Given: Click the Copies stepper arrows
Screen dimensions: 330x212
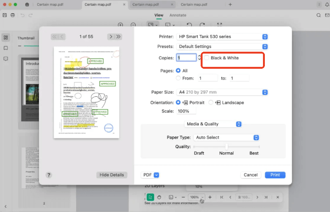Looking at the screenshot, I should [199, 57].
